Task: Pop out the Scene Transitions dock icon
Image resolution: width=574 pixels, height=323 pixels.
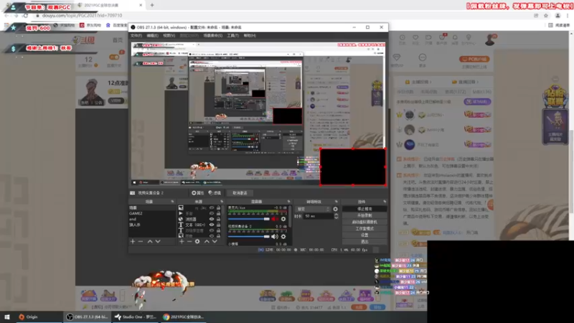Action: coord(336,202)
